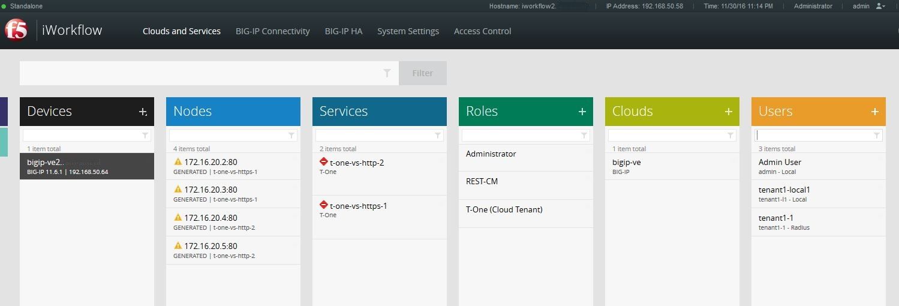Click the Devices panel filter field
Screen dimensions: 899x306
[87, 136]
